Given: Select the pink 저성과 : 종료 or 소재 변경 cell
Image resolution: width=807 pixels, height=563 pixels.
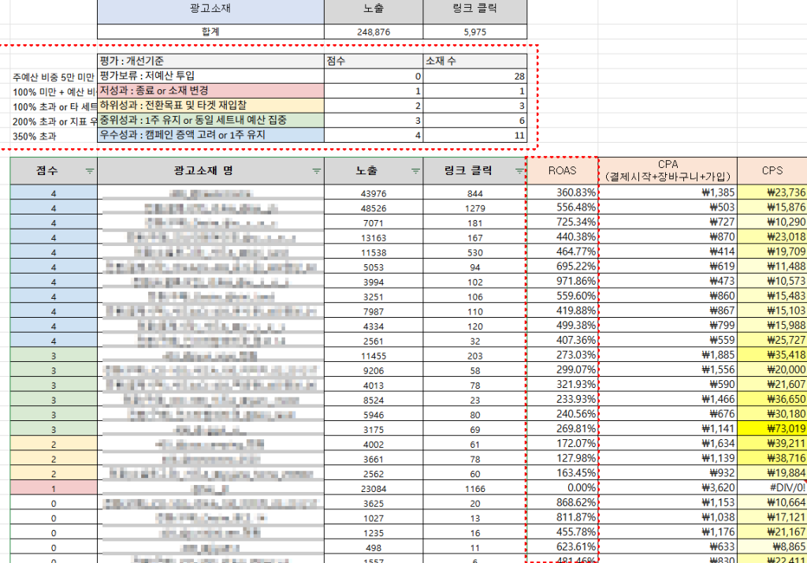Looking at the screenshot, I should click(x=210, y=91).
